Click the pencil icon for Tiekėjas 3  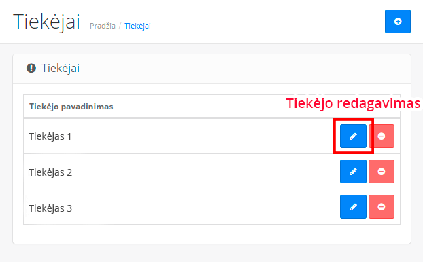(353, 207)
